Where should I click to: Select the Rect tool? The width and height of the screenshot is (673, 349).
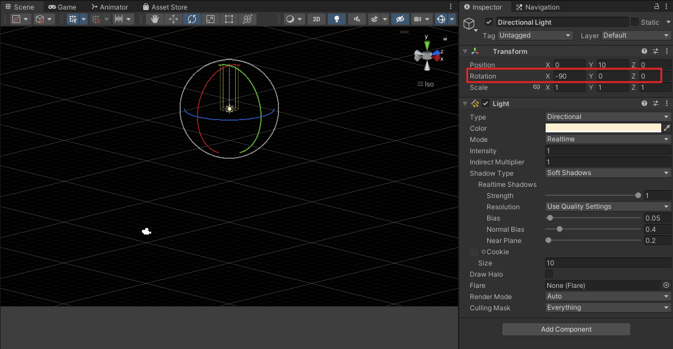tap(229, 19)
